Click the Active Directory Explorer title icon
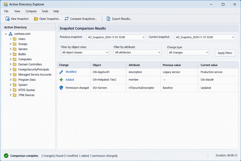Image resolution: width=241 pixels, height=161 pixels. pos(6,4)
